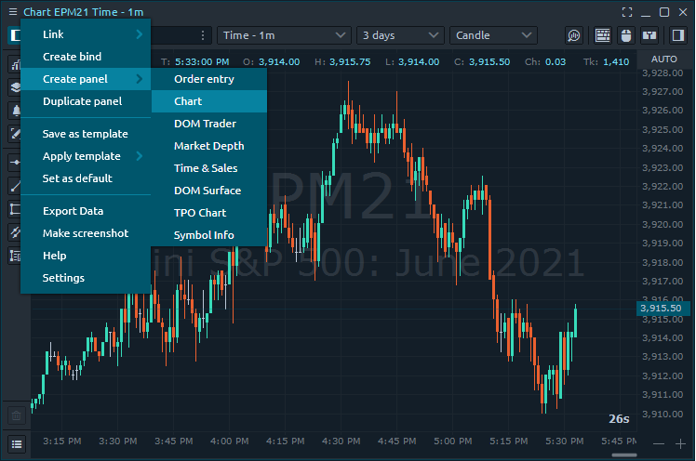
Task: Expand the Candle chart style dropdown
Action: point(493,35)
